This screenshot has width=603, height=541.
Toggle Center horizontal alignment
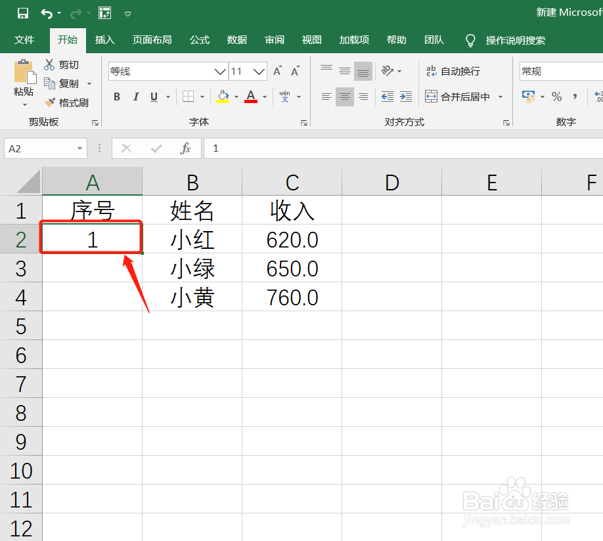pos(345,97)
